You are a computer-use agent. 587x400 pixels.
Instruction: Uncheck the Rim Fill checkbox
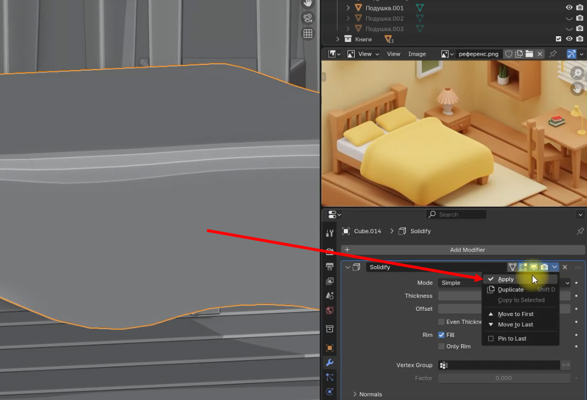442,335
